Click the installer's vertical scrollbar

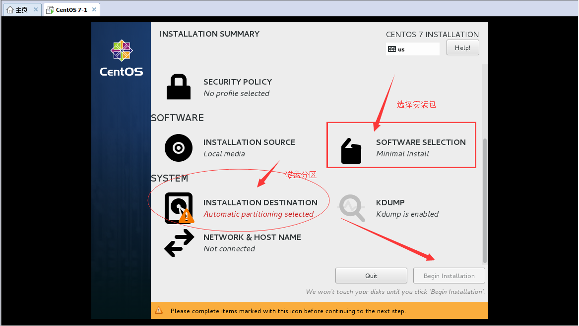tap(485, 201)
